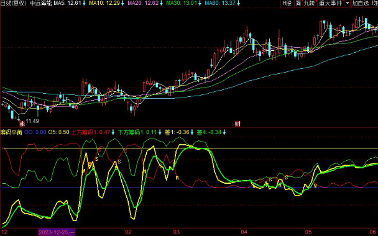
Task: Expand the dropdown arrow beside 重大事件
Action: pyautogui.click(x=348, y=3)
